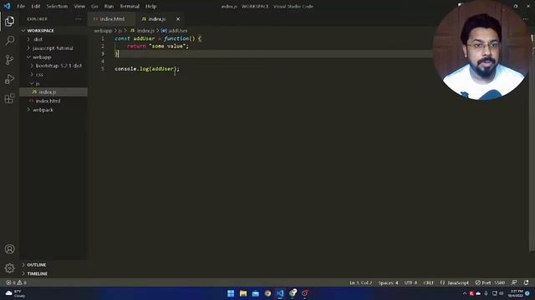Open the Search view in activity bar
The height and width of the screenshot is (300, 535).
pos(9,41)
